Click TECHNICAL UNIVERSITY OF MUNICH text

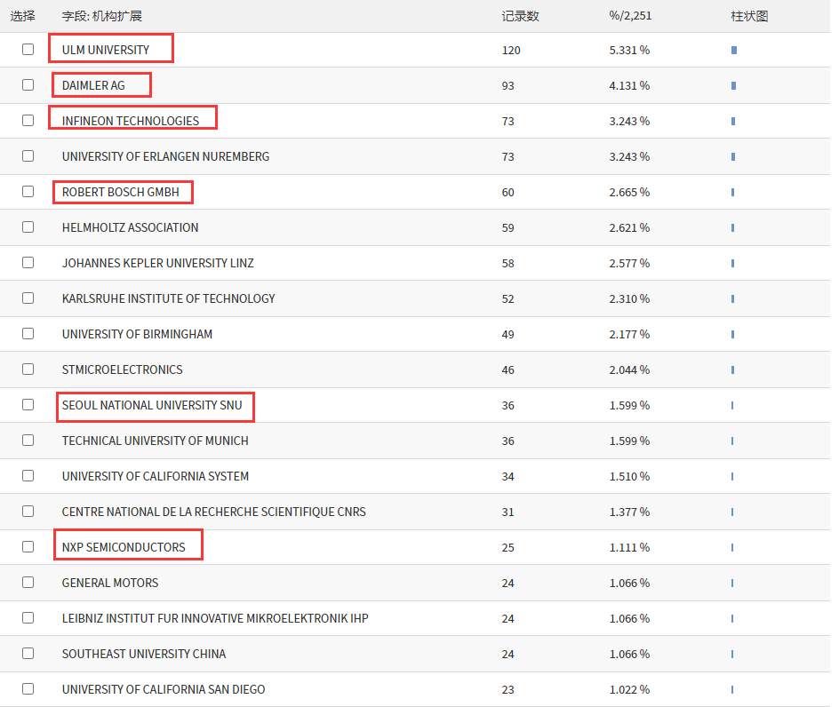[x=156, y=441]
